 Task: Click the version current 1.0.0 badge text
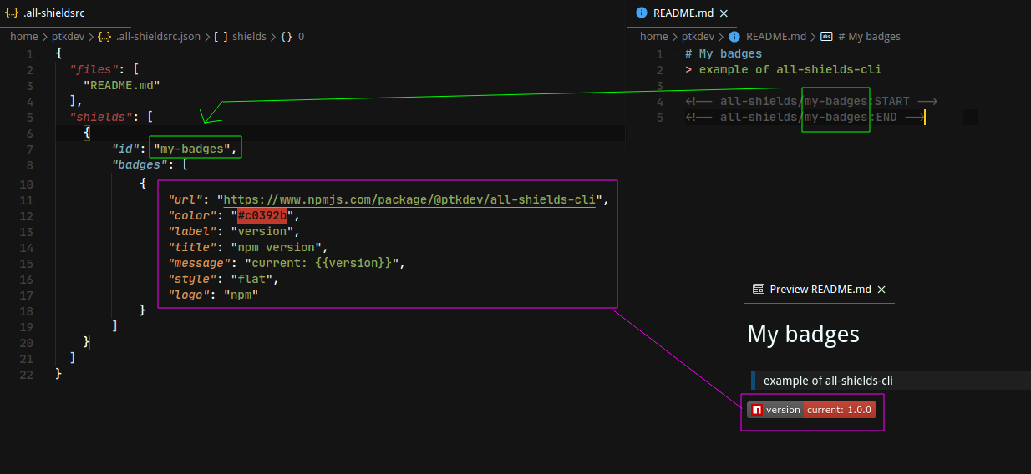(839, 410)
